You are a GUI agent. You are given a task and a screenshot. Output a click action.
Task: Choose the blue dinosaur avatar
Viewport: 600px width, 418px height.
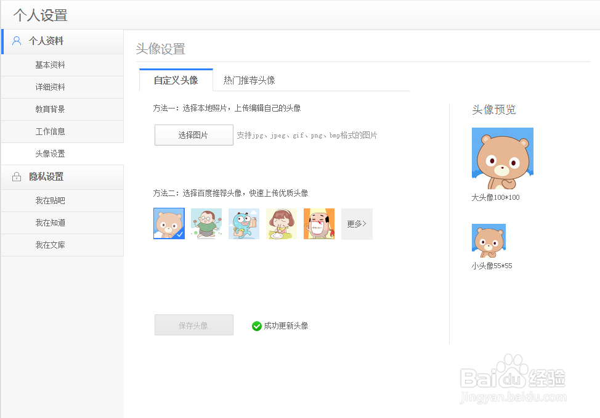(x=244, y=224)
